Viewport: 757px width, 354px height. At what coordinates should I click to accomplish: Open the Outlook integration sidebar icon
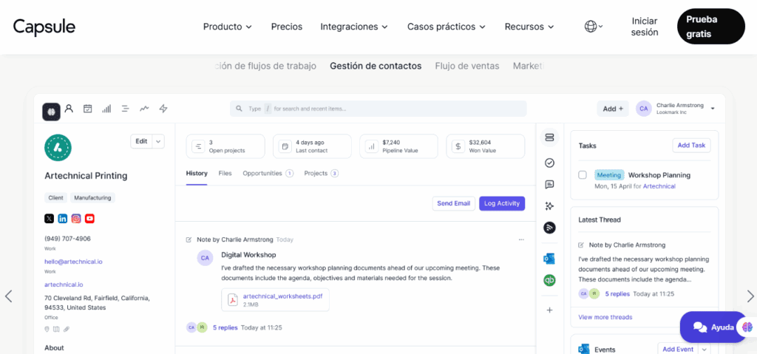coord(549,259)
